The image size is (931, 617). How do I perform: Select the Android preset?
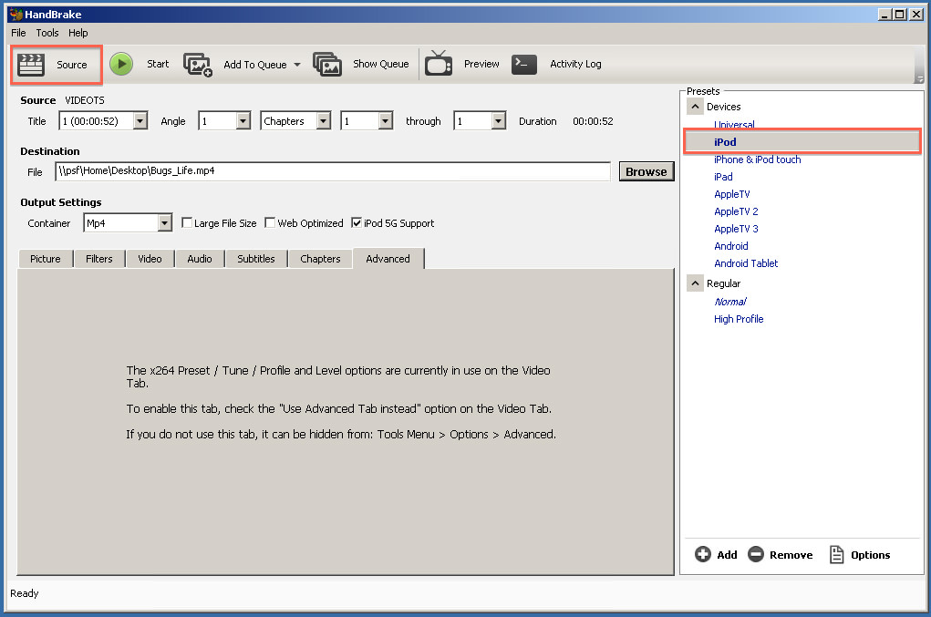coord(731,245)
